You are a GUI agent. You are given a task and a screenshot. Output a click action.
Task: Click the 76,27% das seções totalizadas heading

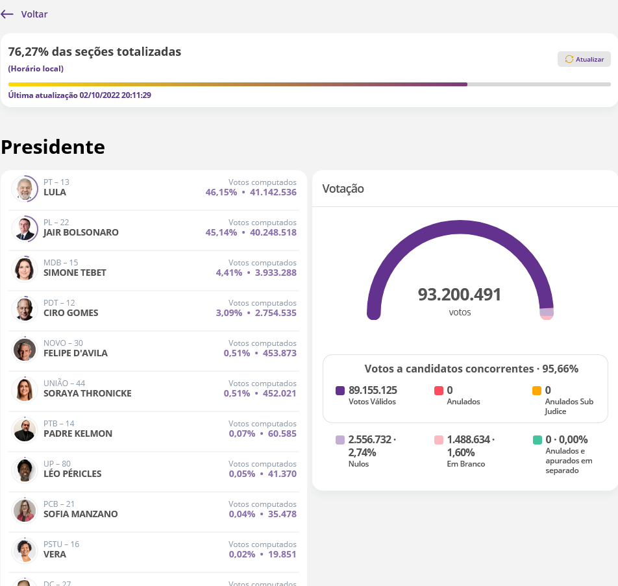click(x=95, y=52)
